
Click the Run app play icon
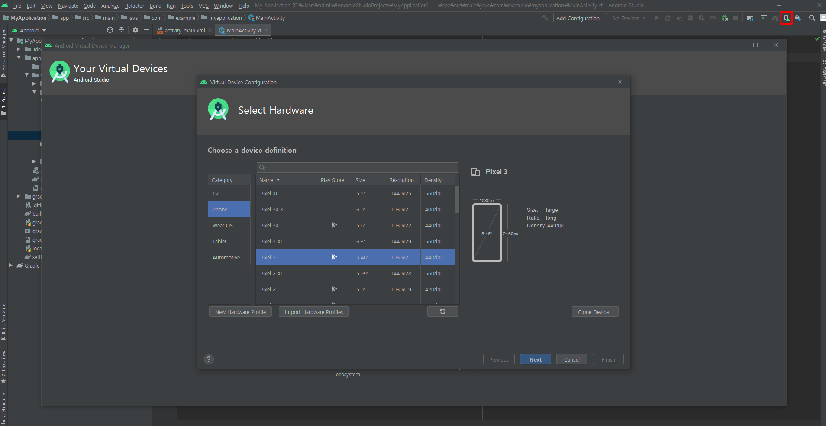[657, 18]
